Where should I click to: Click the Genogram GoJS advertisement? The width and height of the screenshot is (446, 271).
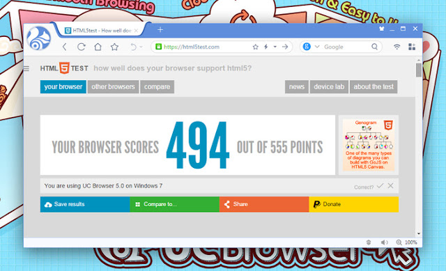[369, 145]
